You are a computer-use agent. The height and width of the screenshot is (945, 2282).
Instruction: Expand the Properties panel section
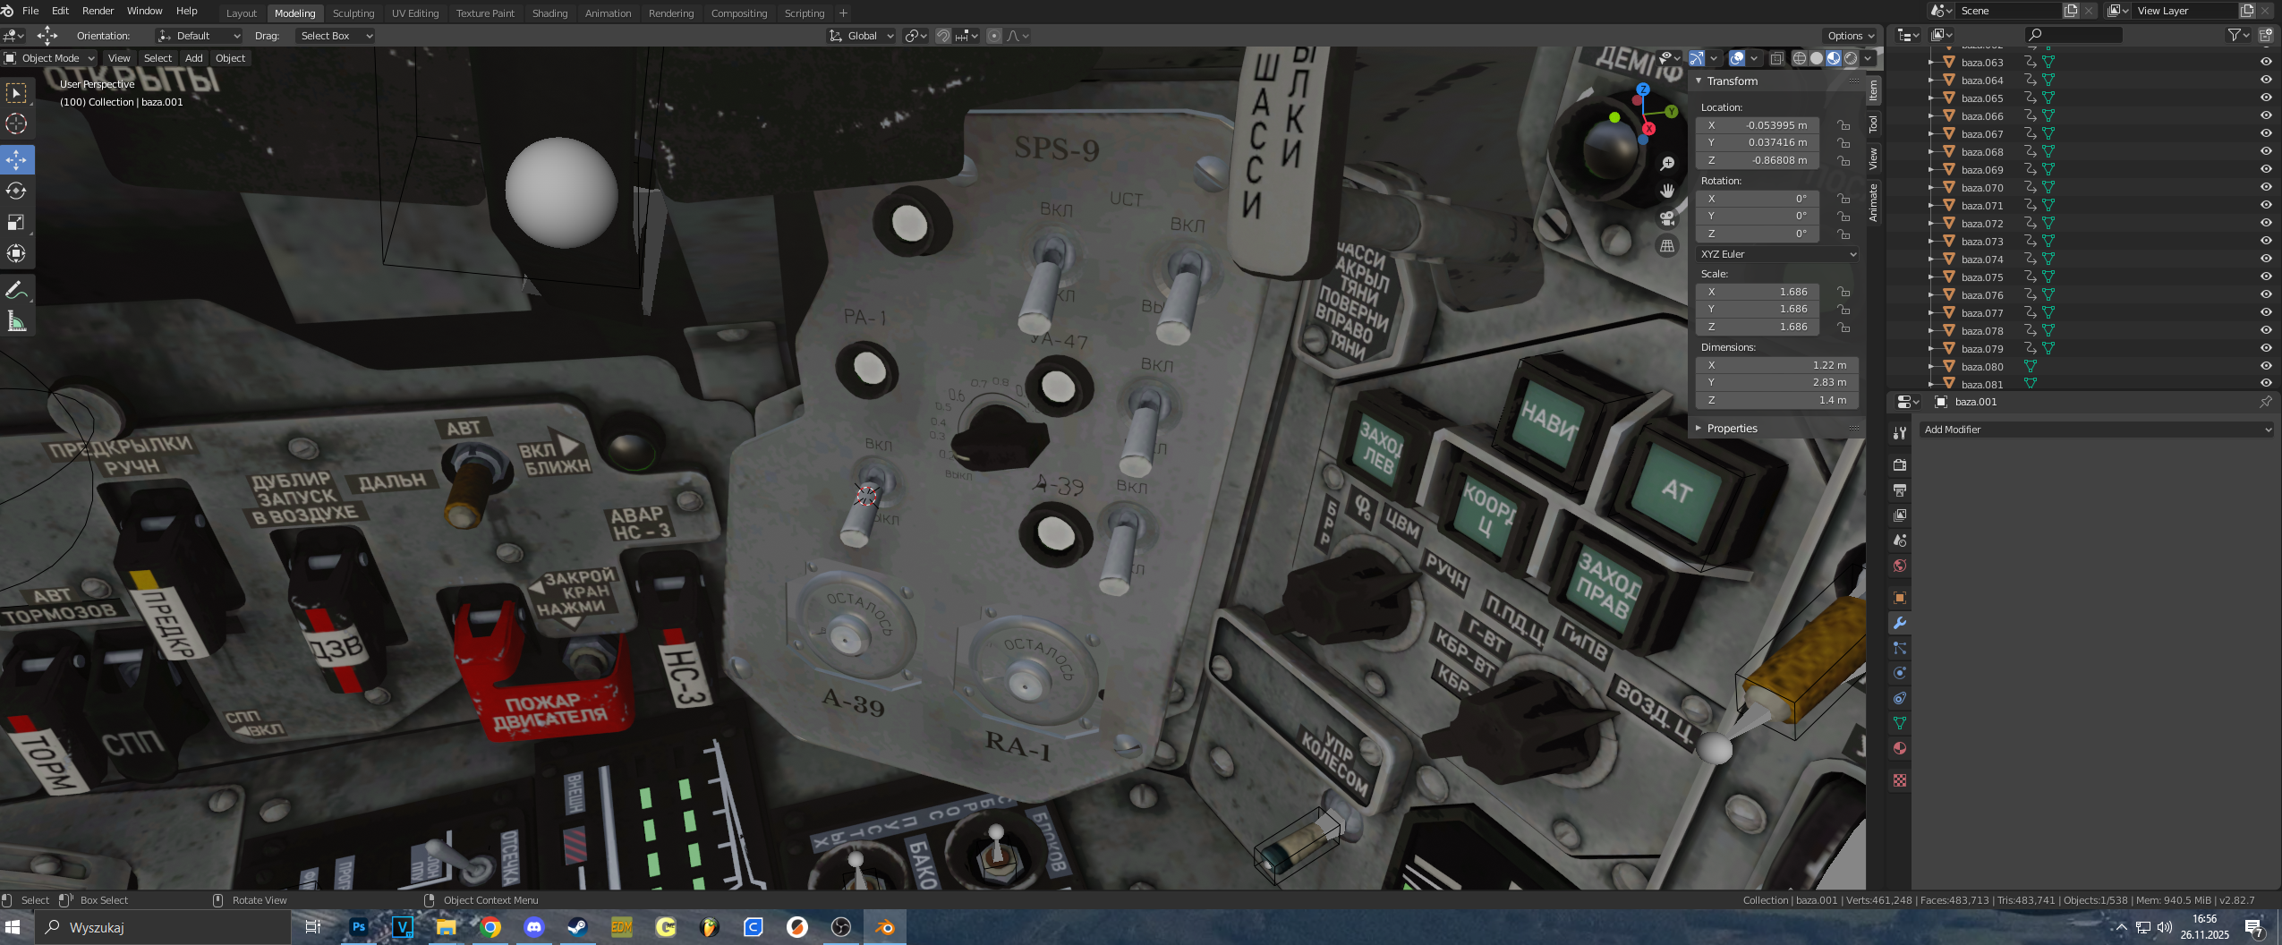pyautogui.click(x=1732, y=429)
